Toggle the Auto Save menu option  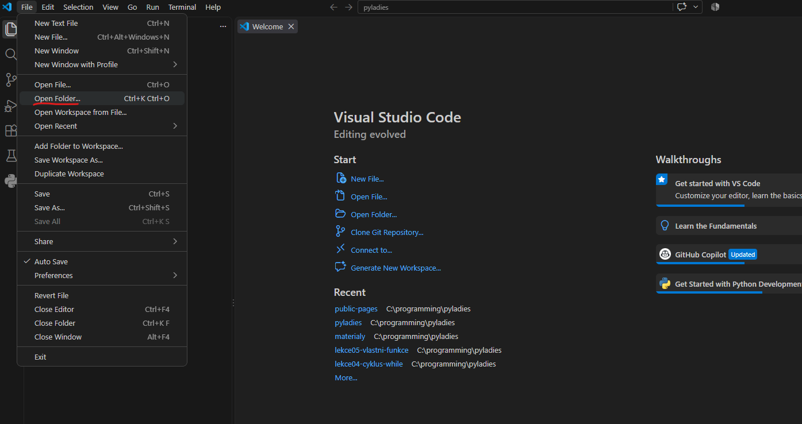tap(102, 261)
